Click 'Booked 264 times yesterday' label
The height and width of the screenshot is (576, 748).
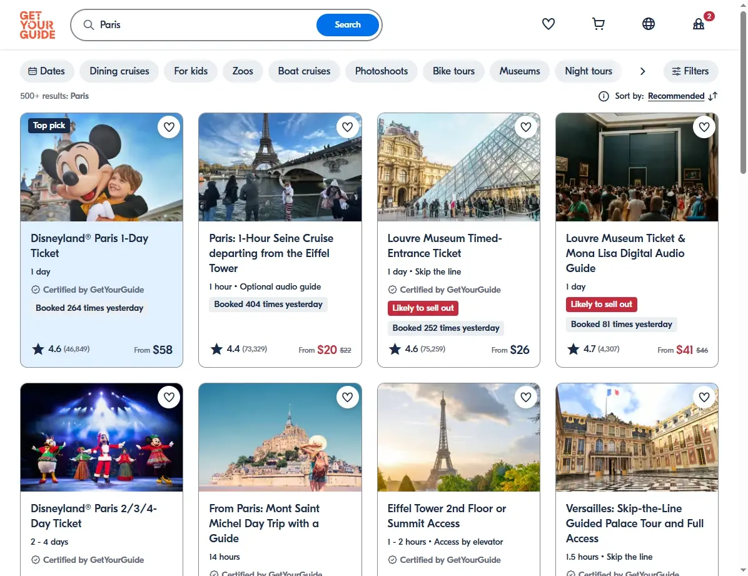(89, 308)
